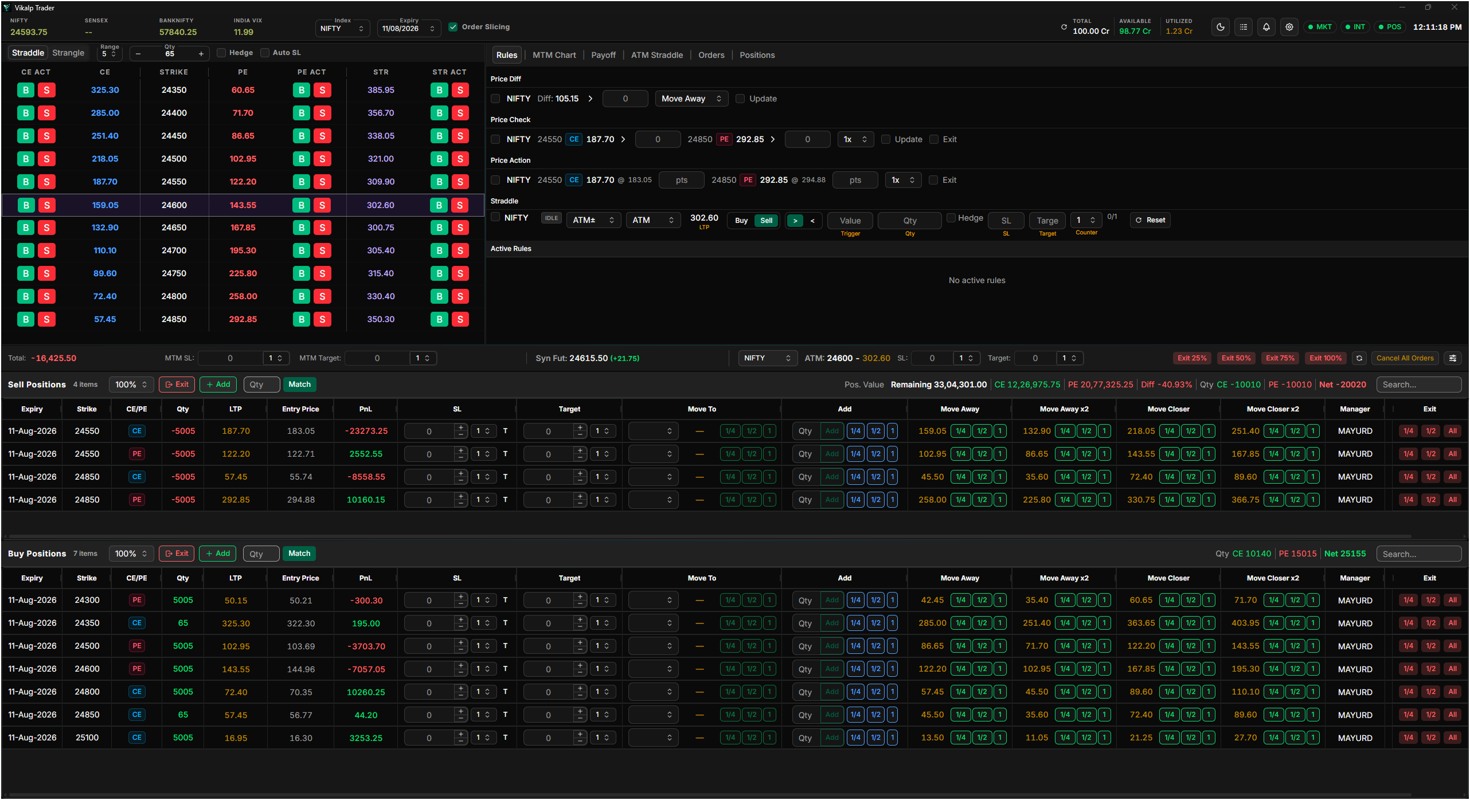Refresh total funds icon
Viewport: 1470px width, 800px height.
(1064, 27)
